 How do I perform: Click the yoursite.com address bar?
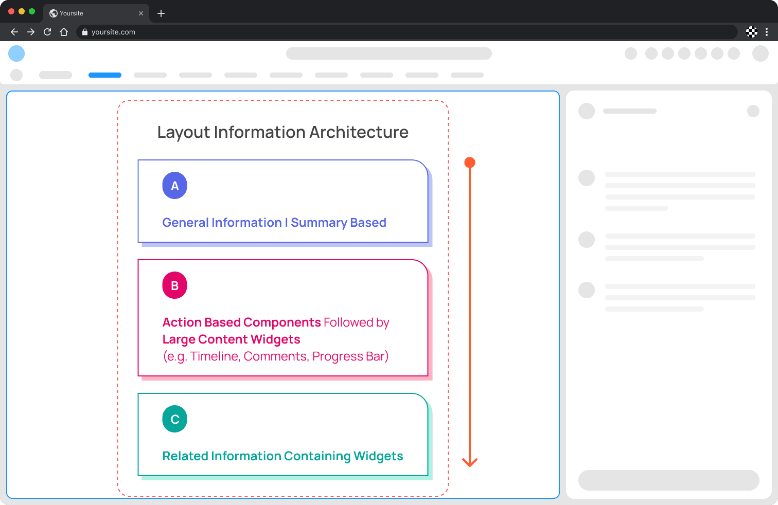407,32
